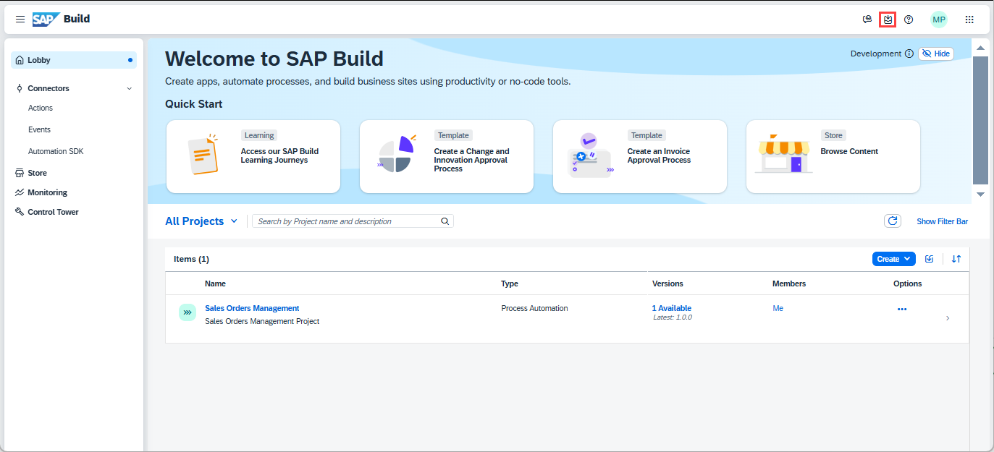
Task: Open Monitoring in the sidebar
Action: (x=47, y=192)
